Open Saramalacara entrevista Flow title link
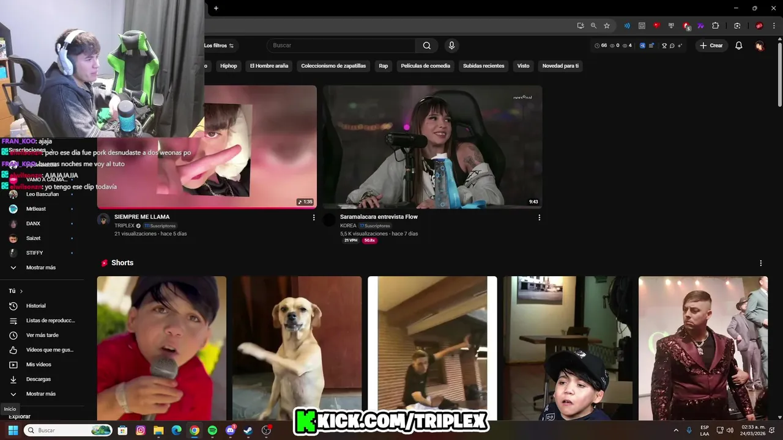Viewport: 783px width, 440px height. [379, 217]
